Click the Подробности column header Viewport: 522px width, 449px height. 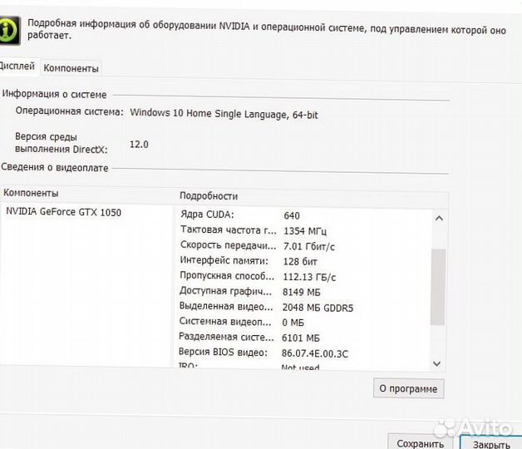click(x=209, y=196)
